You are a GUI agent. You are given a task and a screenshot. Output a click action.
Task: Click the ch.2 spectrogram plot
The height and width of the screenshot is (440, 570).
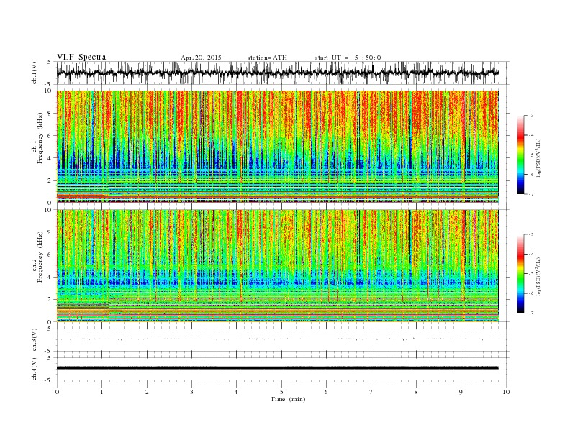point(277,266)
